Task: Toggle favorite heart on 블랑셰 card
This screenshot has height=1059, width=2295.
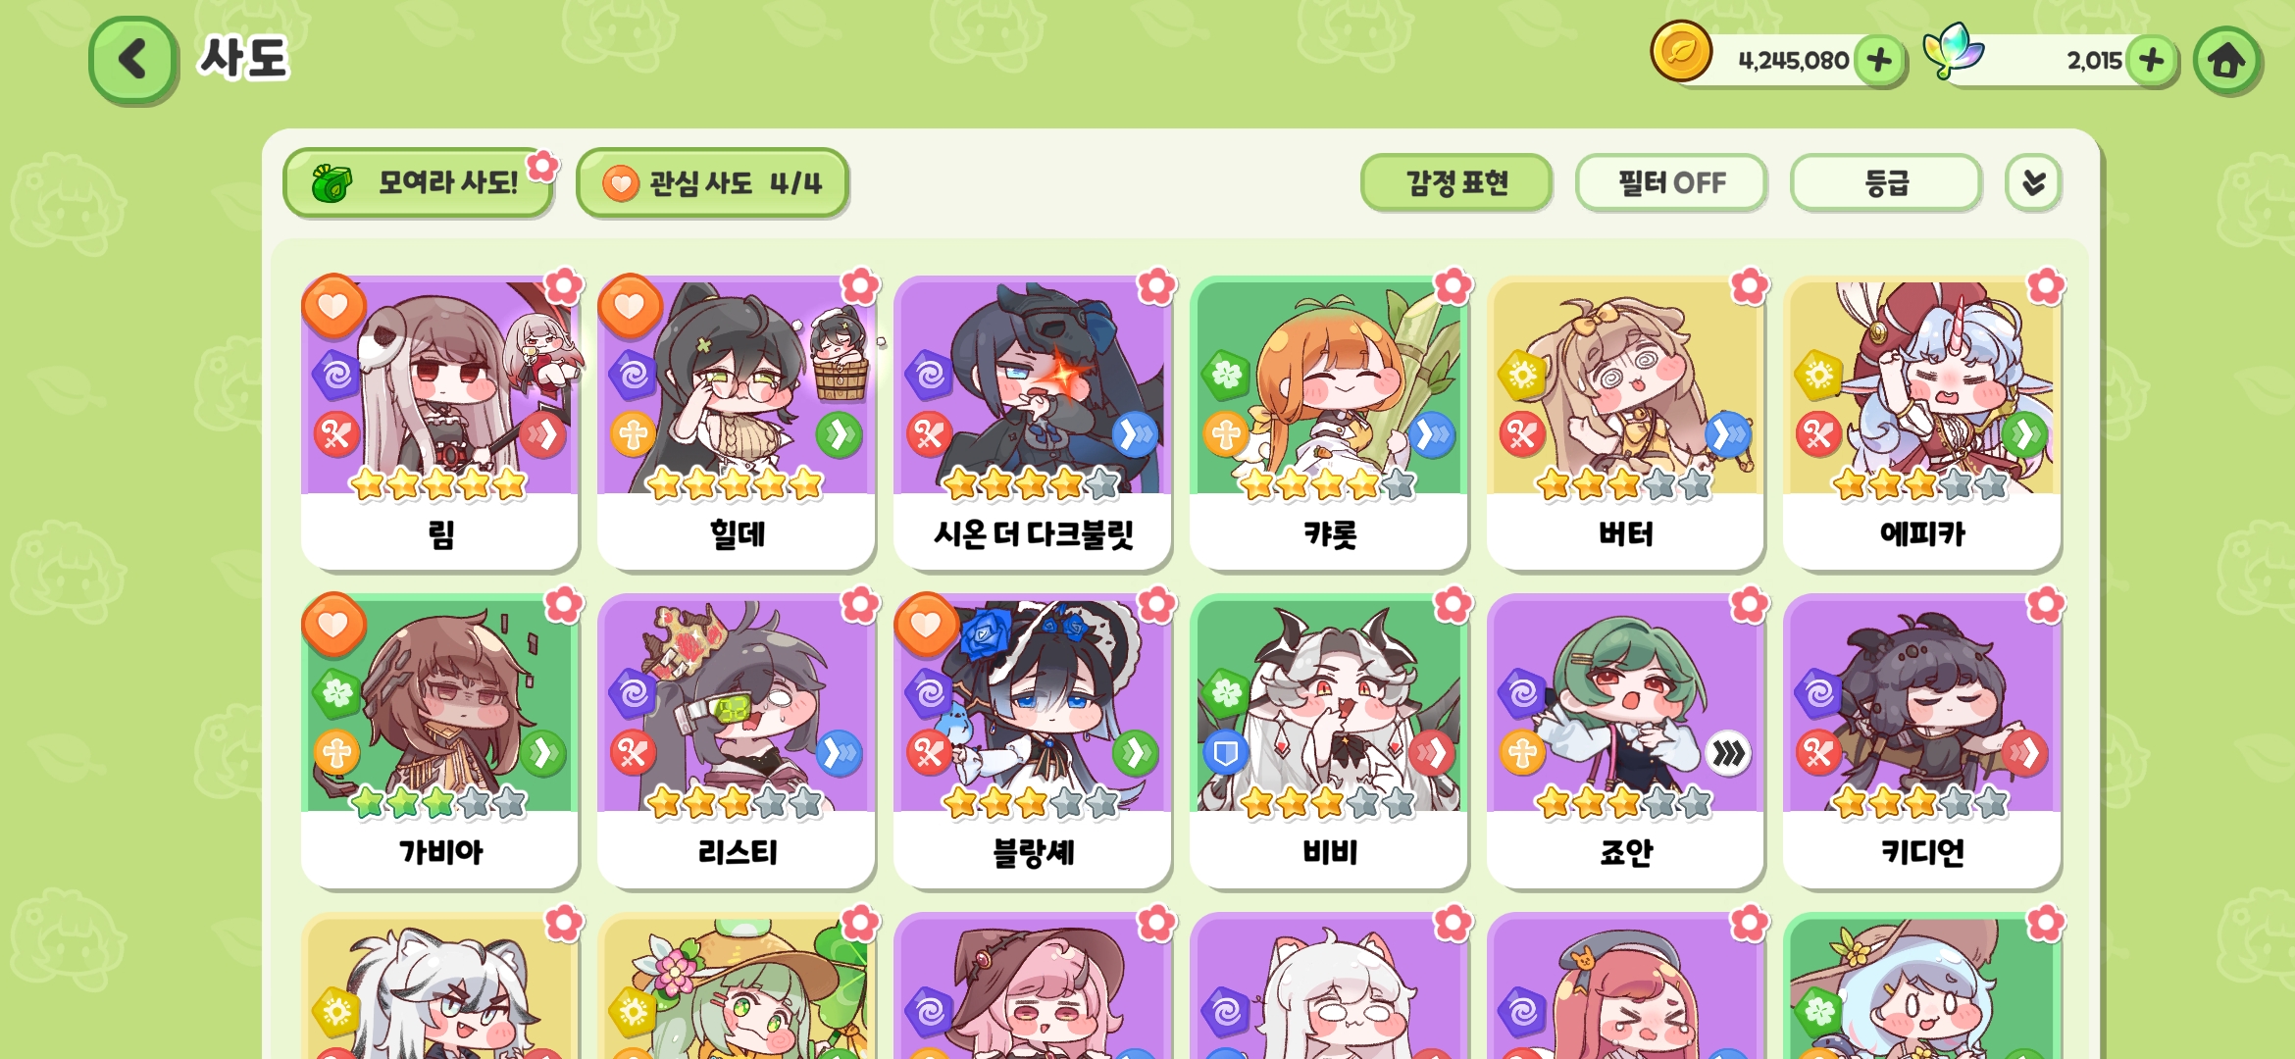Action: 926,625
